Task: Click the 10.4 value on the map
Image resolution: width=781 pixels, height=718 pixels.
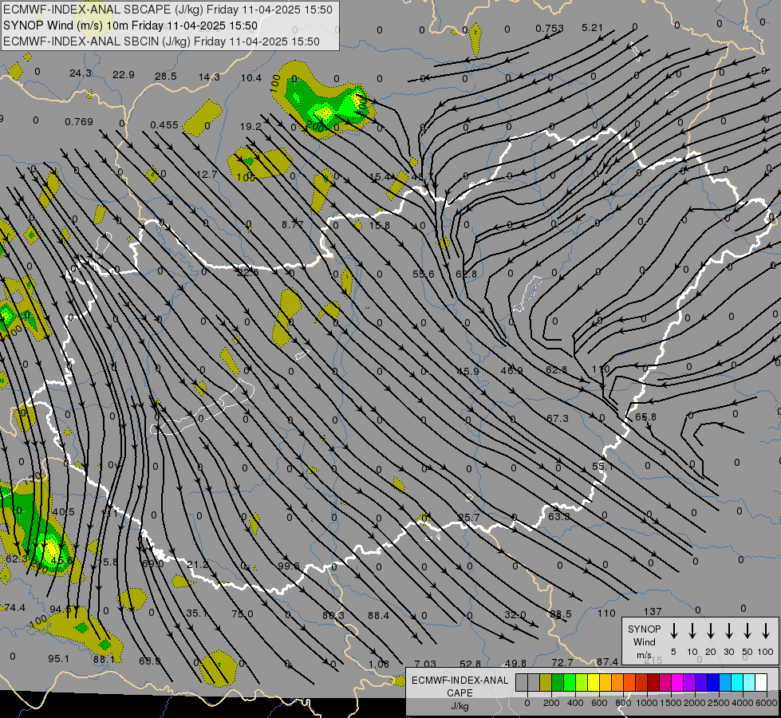Action: pos(251,77)
